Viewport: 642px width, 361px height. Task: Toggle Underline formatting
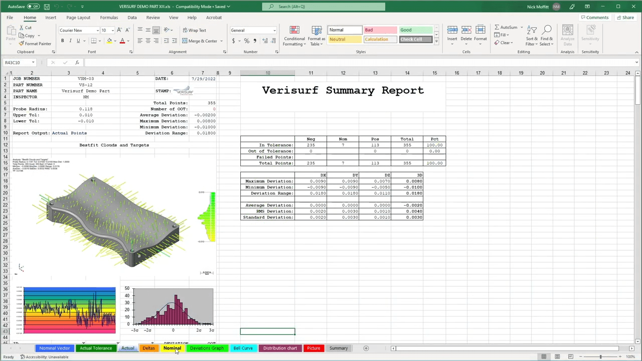pyautogui.click(x=78, y=41)
